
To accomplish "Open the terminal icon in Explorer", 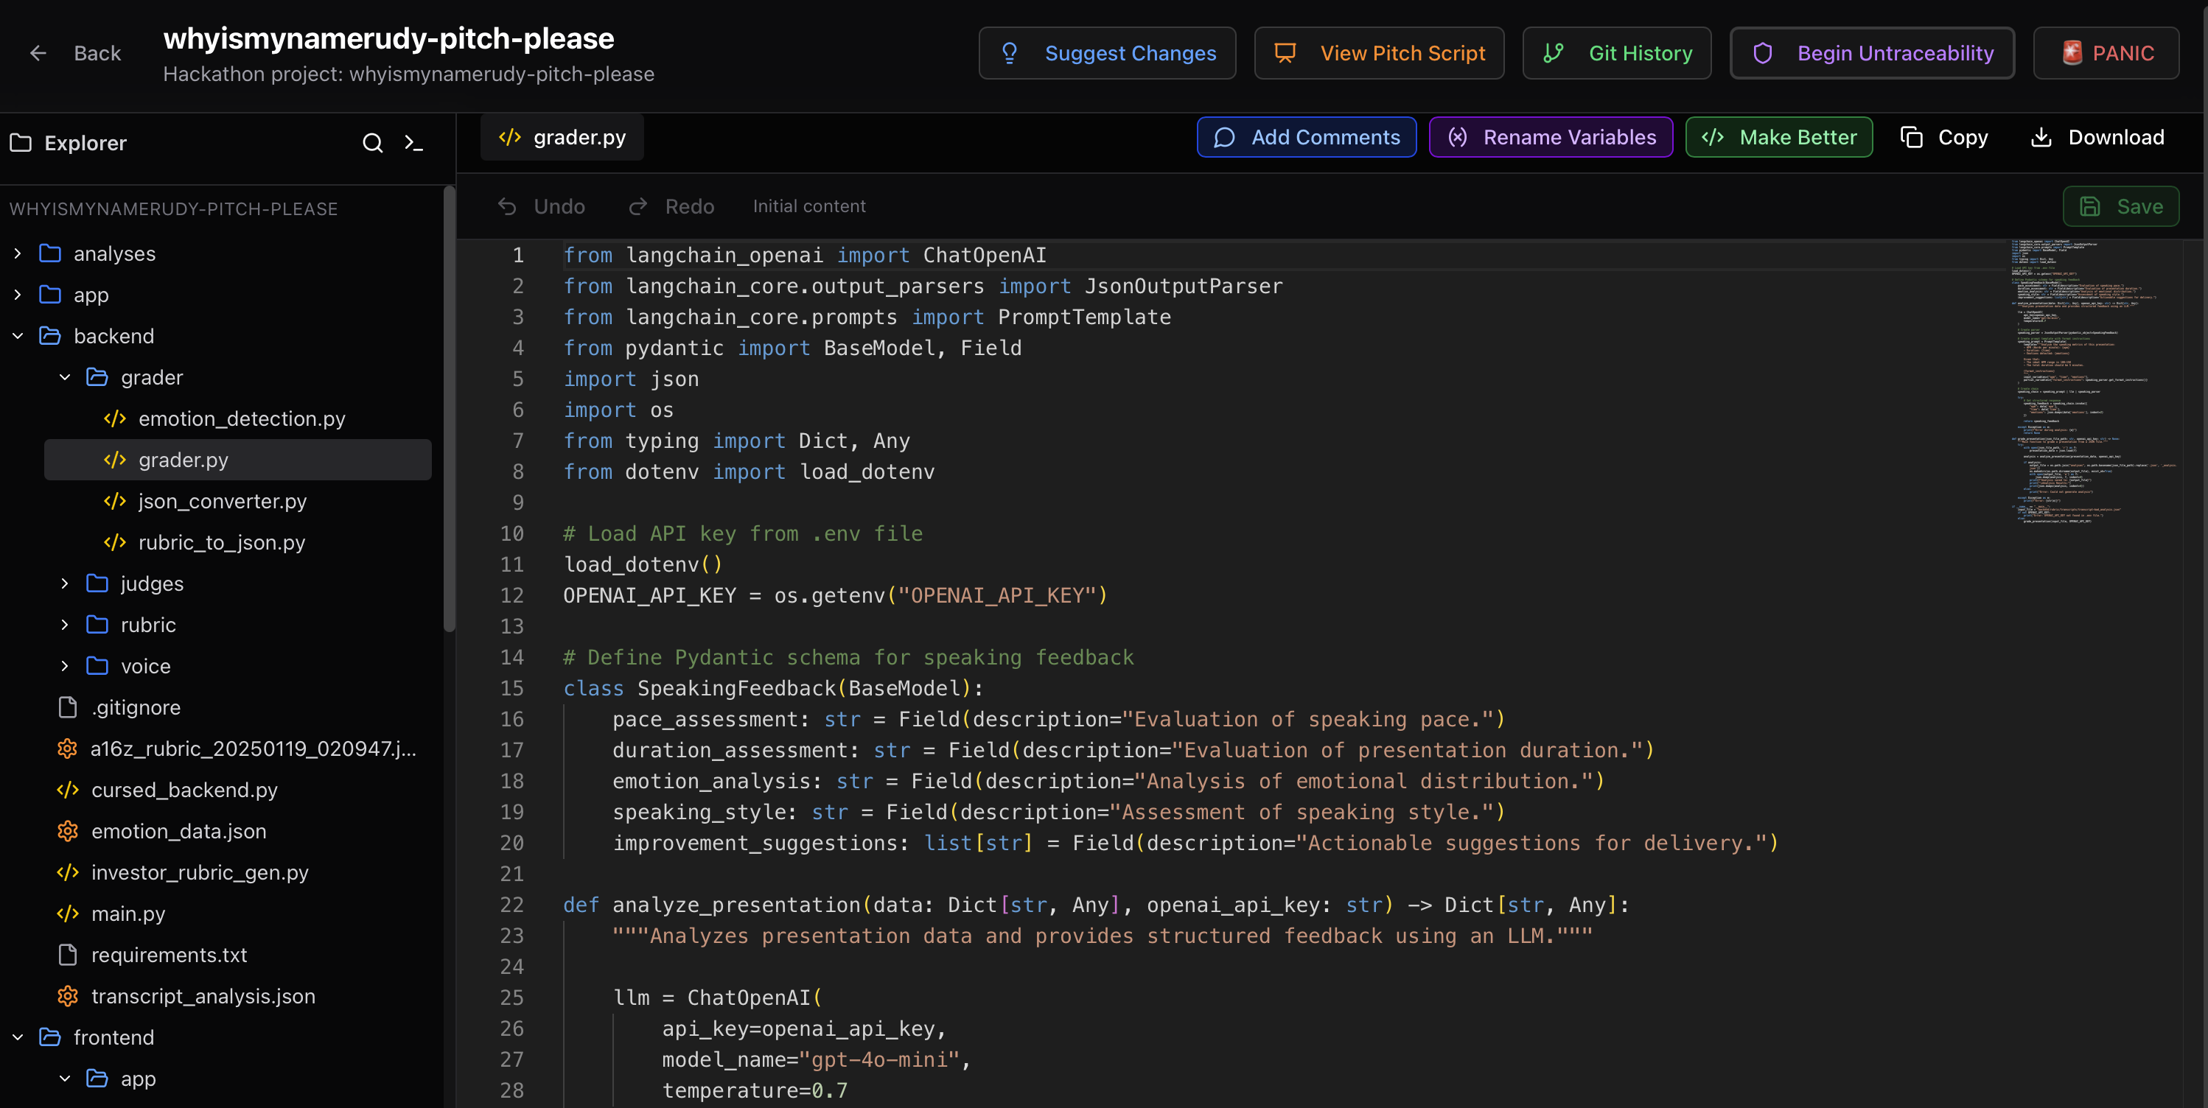I will click(x=414, y=143).
